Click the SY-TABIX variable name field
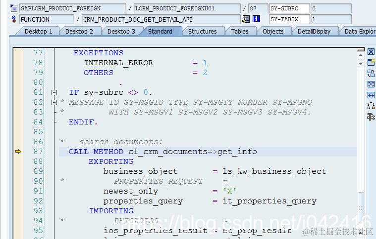The image size is (376, 239). [289, 20]
